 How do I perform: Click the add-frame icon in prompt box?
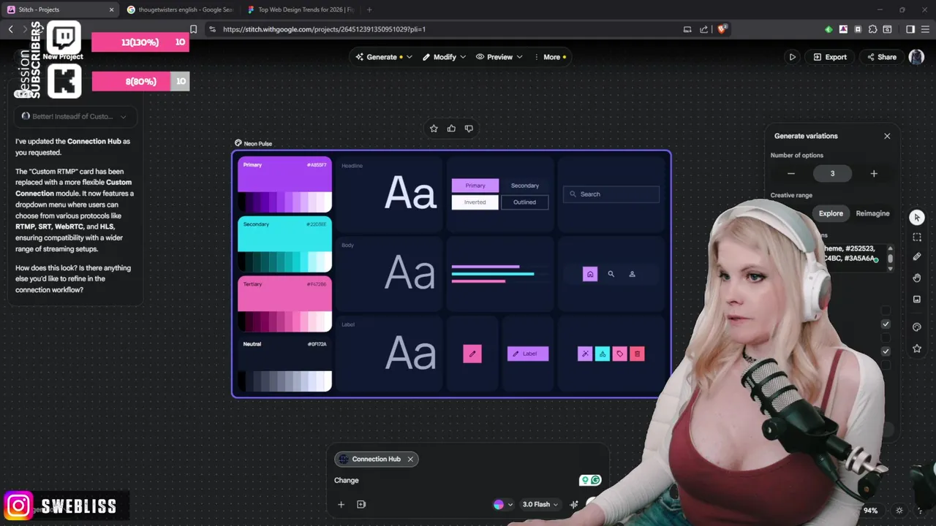(x=361, y=504)
